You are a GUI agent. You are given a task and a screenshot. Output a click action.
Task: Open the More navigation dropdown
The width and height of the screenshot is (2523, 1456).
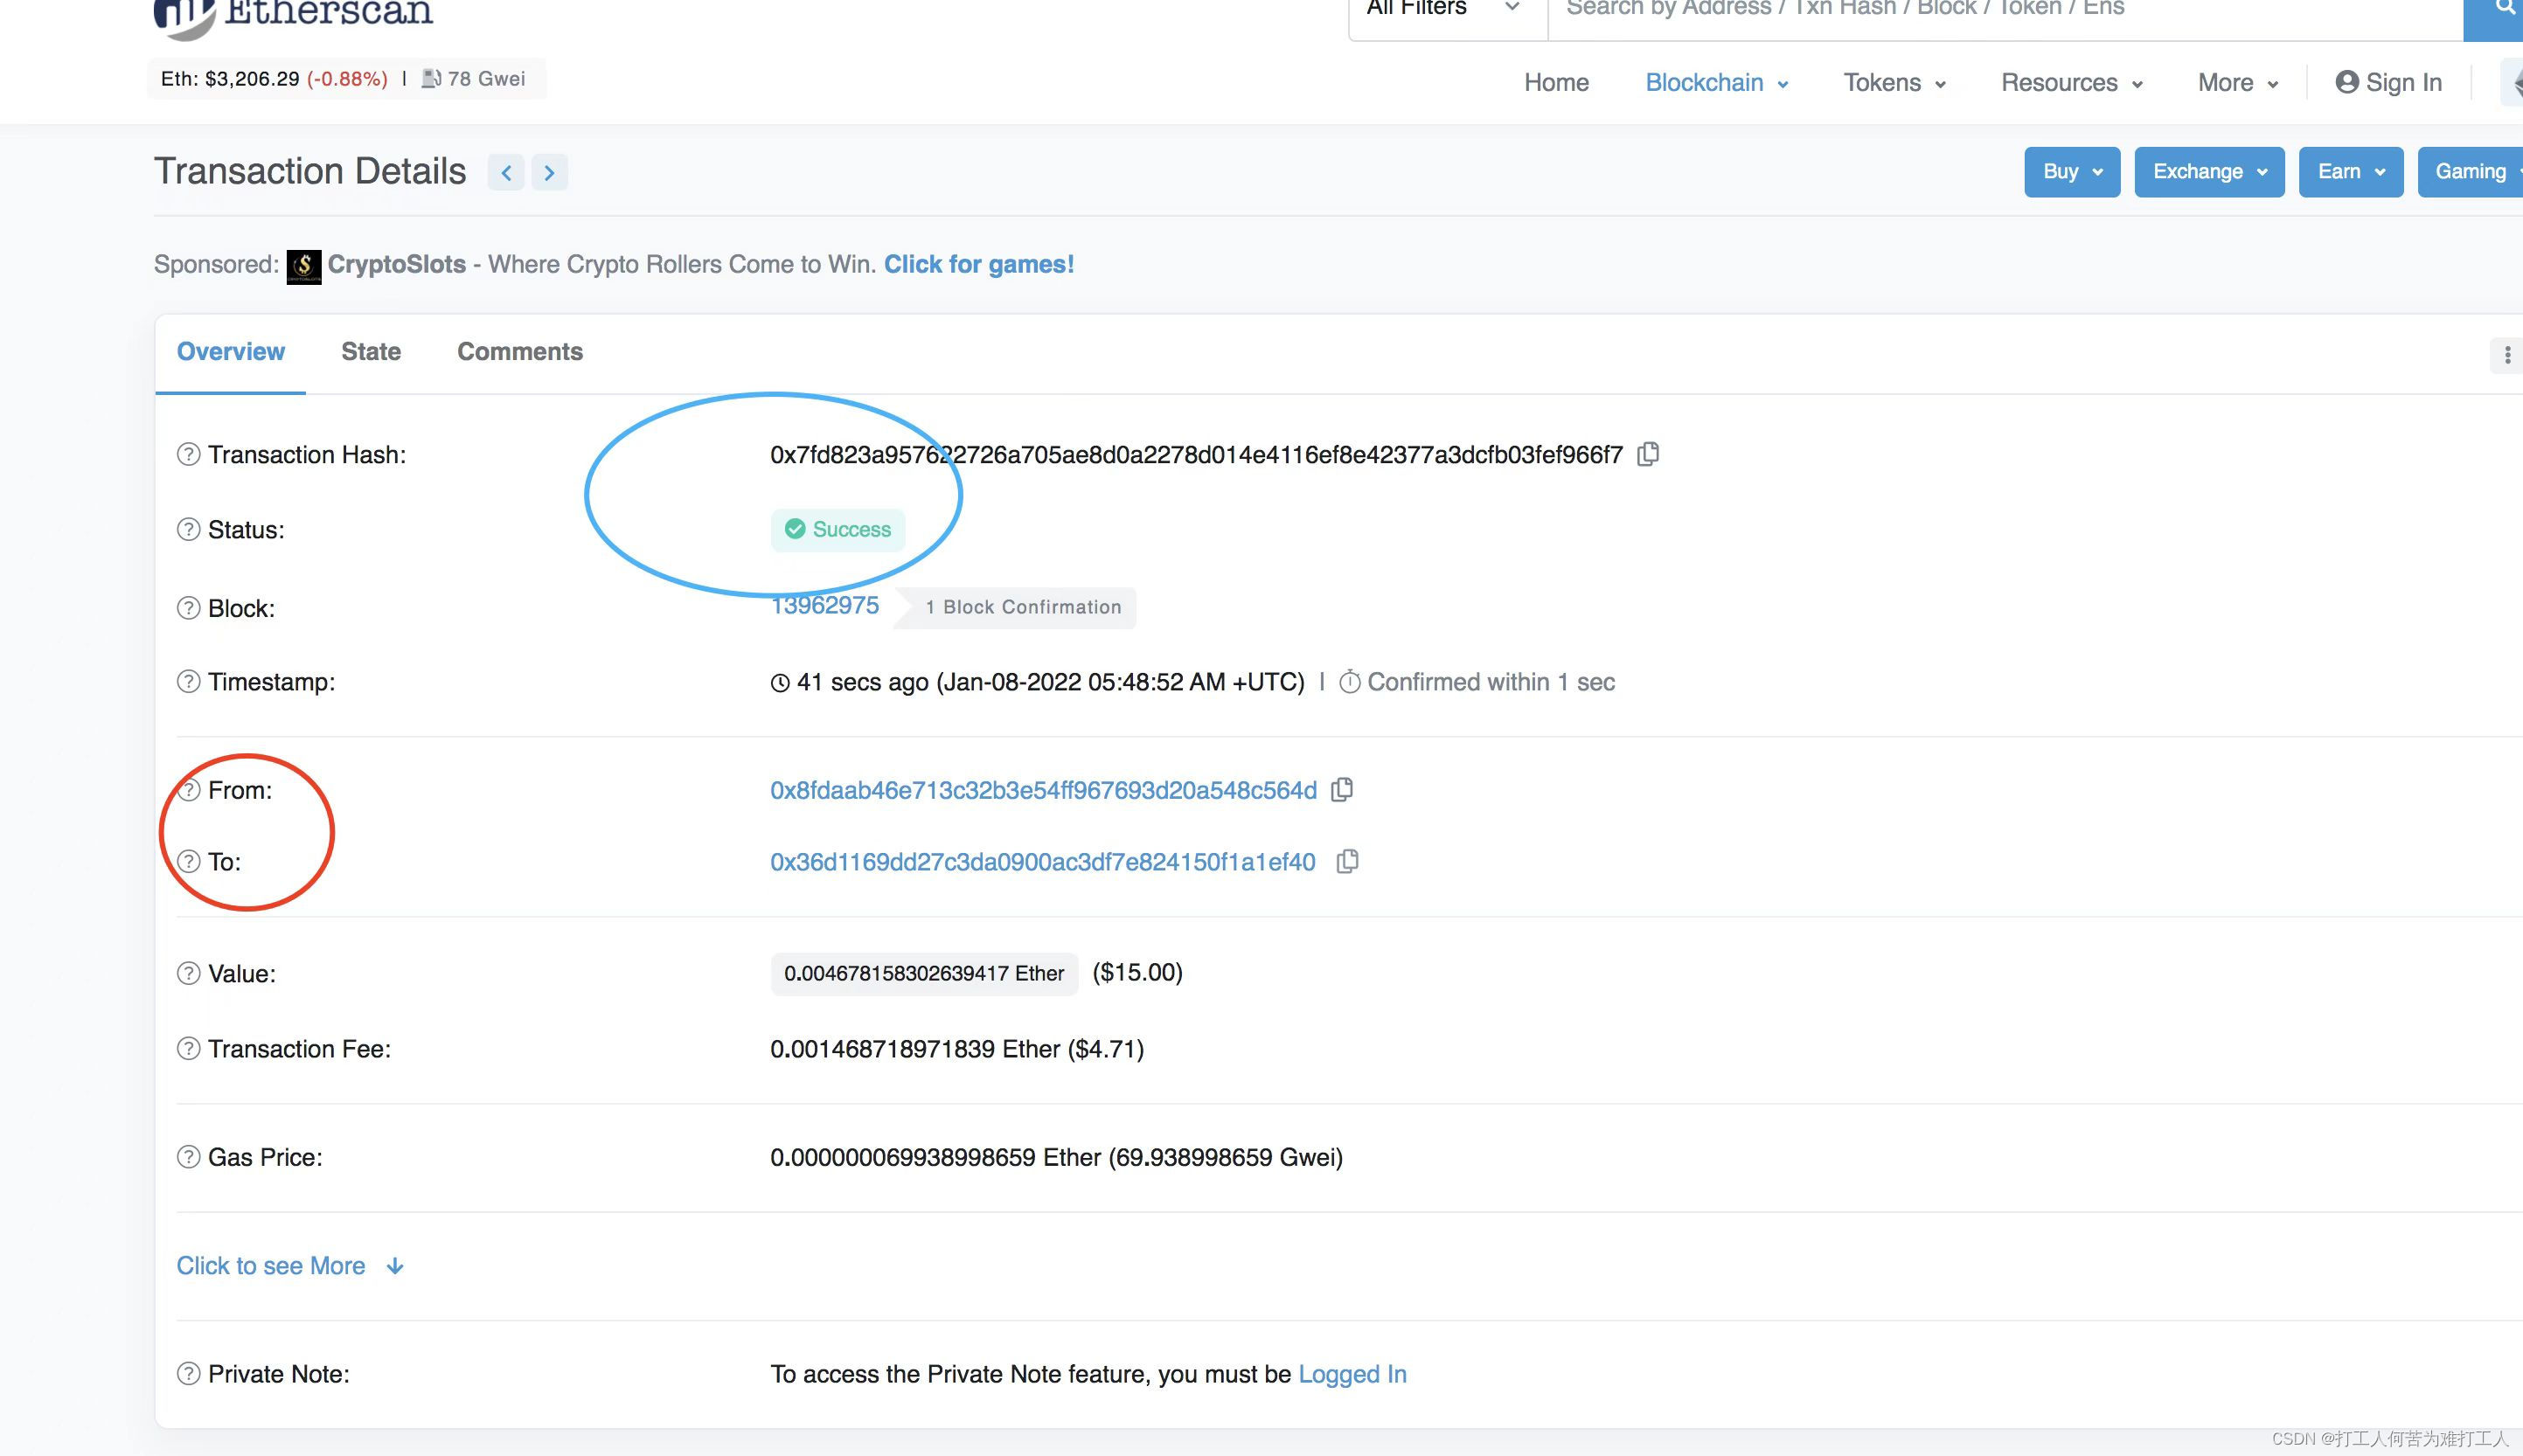(x=2235, y=81)
